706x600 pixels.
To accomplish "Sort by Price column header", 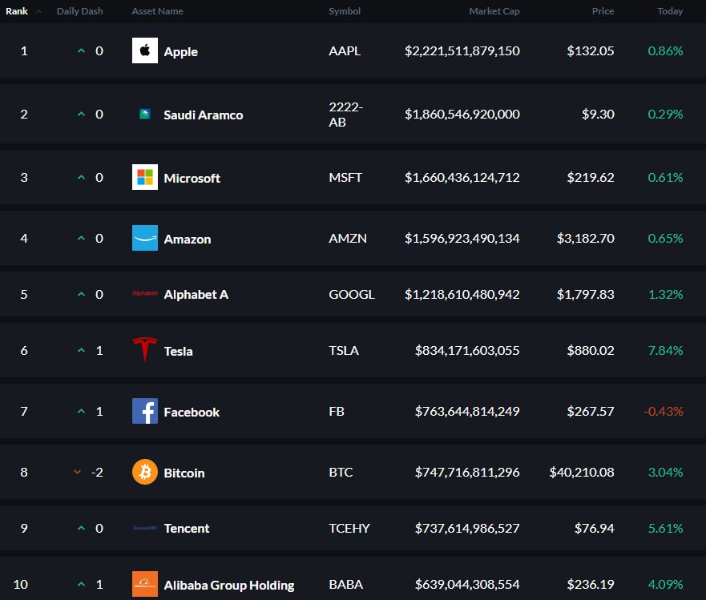I will point(603,11).
